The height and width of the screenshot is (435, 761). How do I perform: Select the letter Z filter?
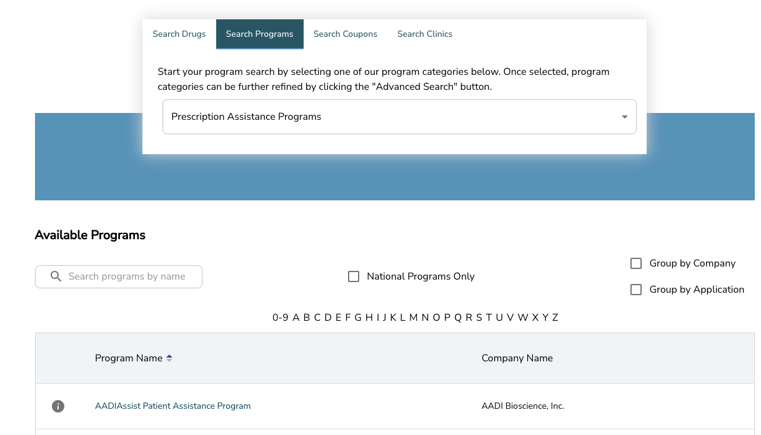555,317
